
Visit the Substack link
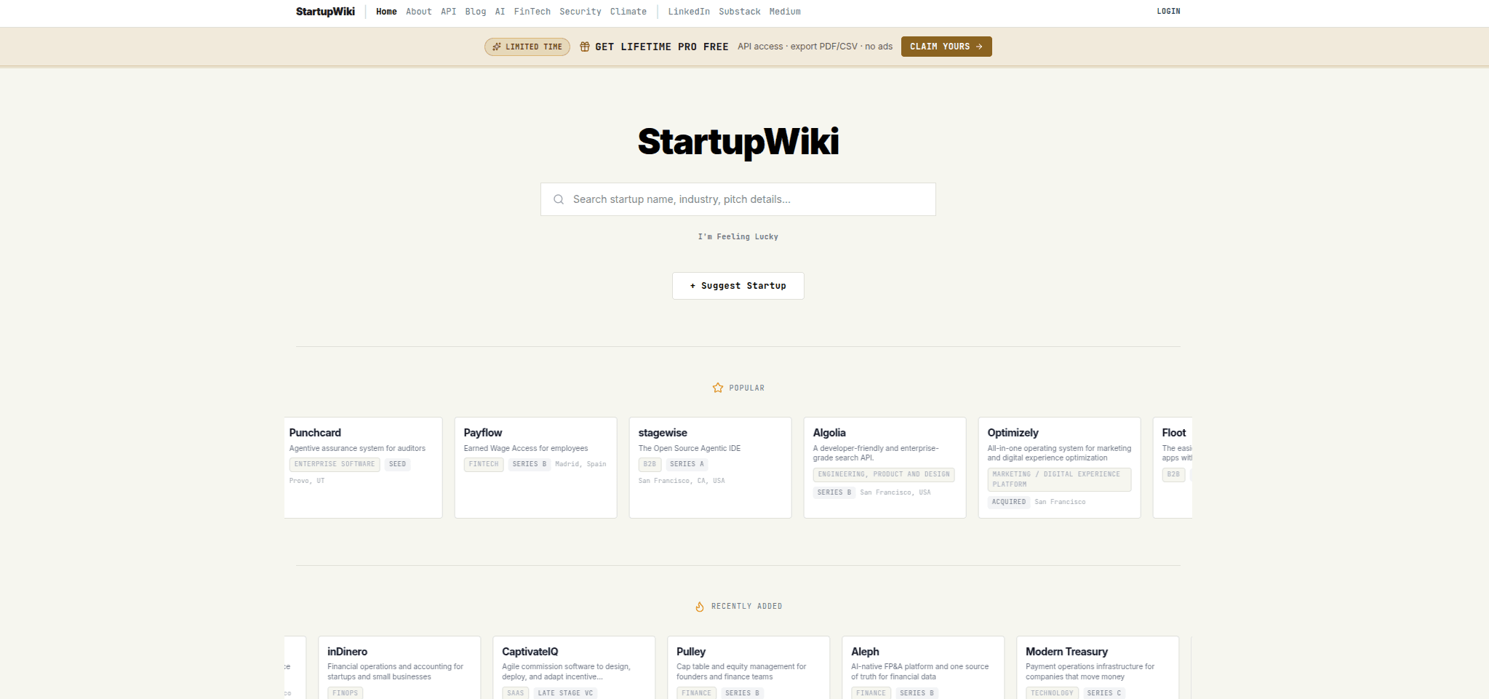740,12
